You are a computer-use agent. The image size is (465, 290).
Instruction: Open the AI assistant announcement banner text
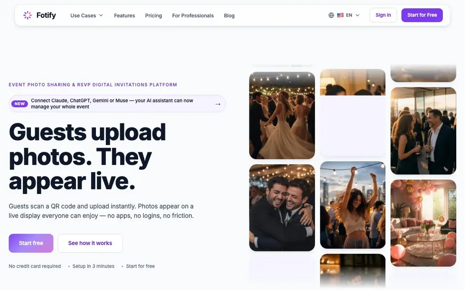[112, 103]
